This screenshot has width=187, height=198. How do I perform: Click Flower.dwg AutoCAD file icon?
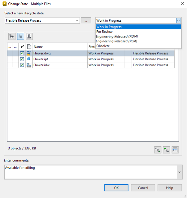pyautogui.click(x=29, y=53)
